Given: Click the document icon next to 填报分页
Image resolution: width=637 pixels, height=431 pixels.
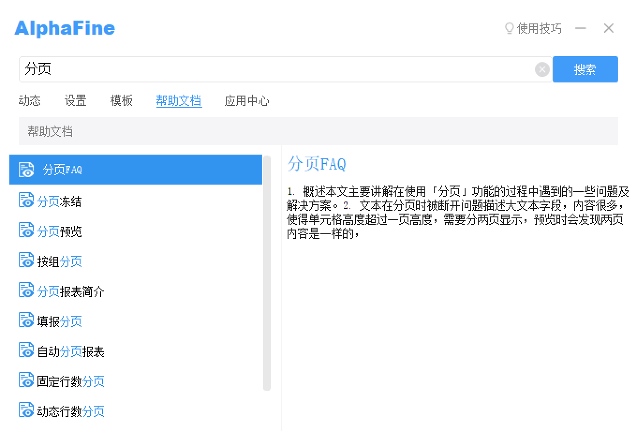Looking at the screenshot, I should [x=26, y=320].
